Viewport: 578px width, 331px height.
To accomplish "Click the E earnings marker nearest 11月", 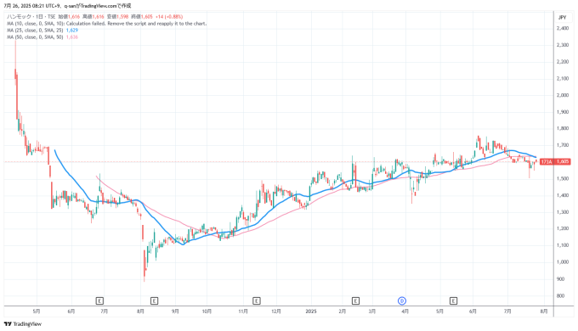I will pyautogui.click(x=257, y=300).
